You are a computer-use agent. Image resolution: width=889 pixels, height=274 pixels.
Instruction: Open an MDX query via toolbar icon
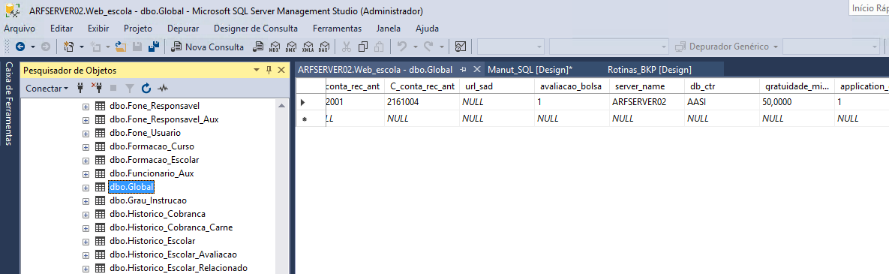[275, 47]
